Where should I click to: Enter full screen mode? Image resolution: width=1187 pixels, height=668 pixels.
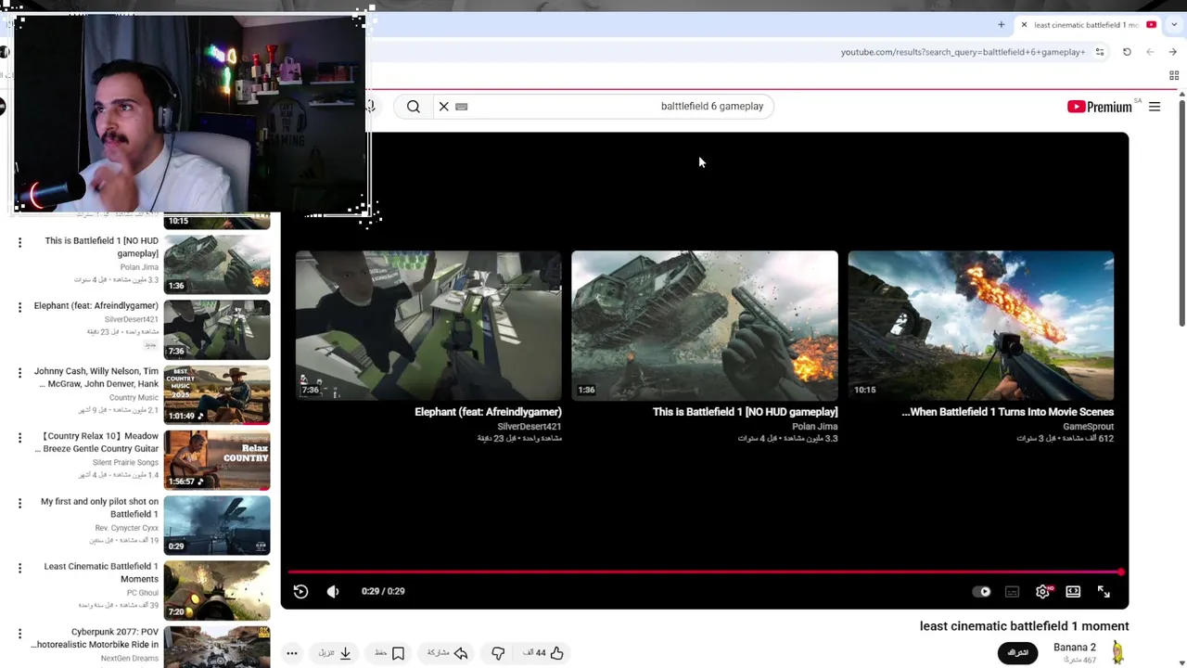(x=1104, y=592)
